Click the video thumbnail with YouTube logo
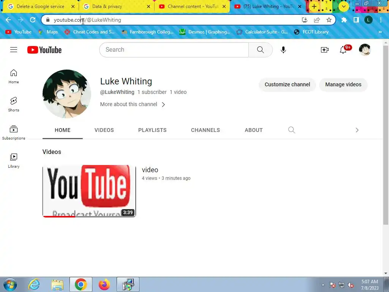This screenshot has height=292, width=389. click(x=89, y=191)
